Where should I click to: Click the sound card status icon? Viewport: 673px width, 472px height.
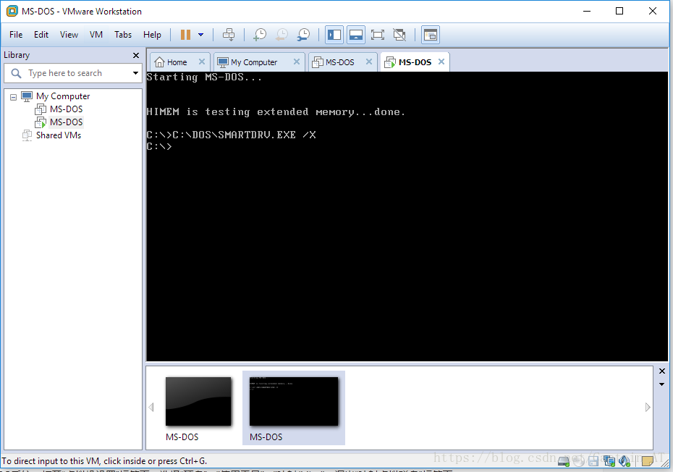[x=624, y=462]
